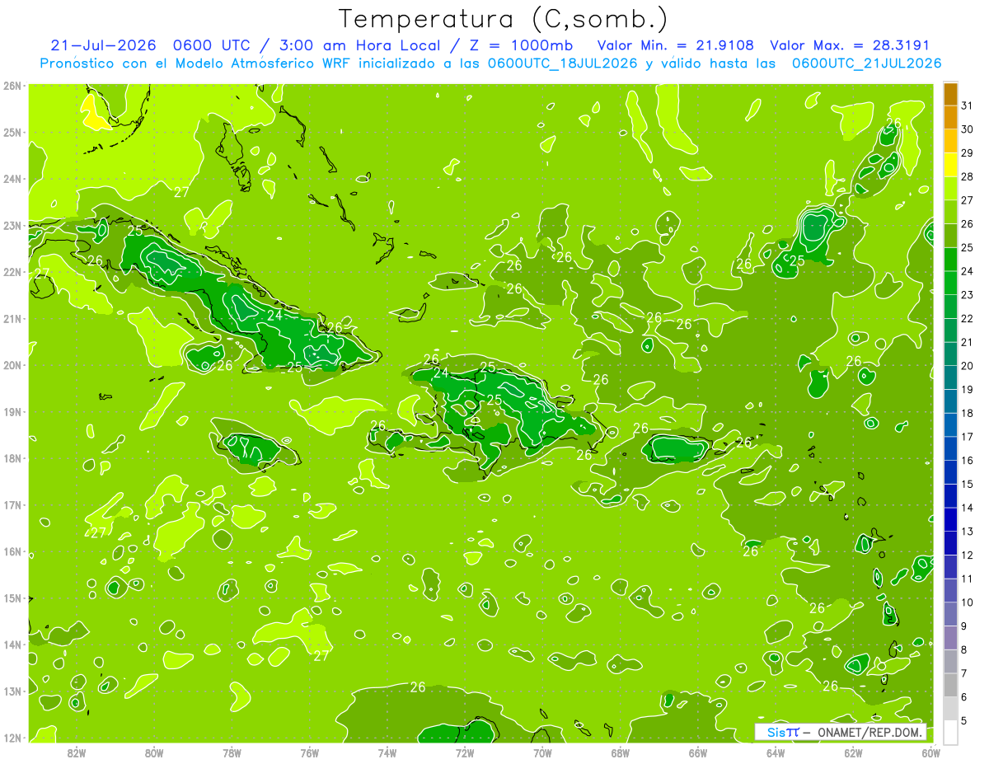Viewport: 989px width, 764px height.
Task: Click the '66W' longitude axis label
Action: 697,752
